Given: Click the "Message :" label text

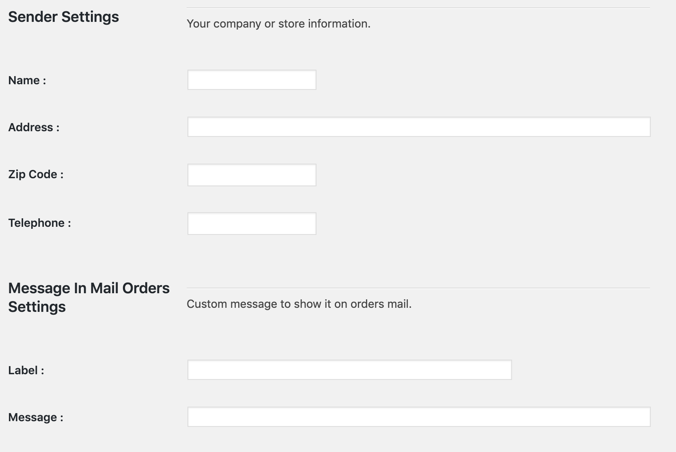Looking at the screenshot, I should (36, 417).
